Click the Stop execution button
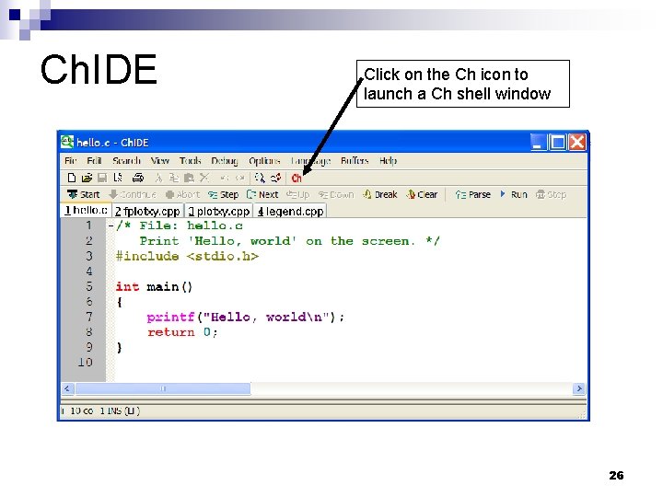Viewport: 663px width, 497px height. (551, 194)
